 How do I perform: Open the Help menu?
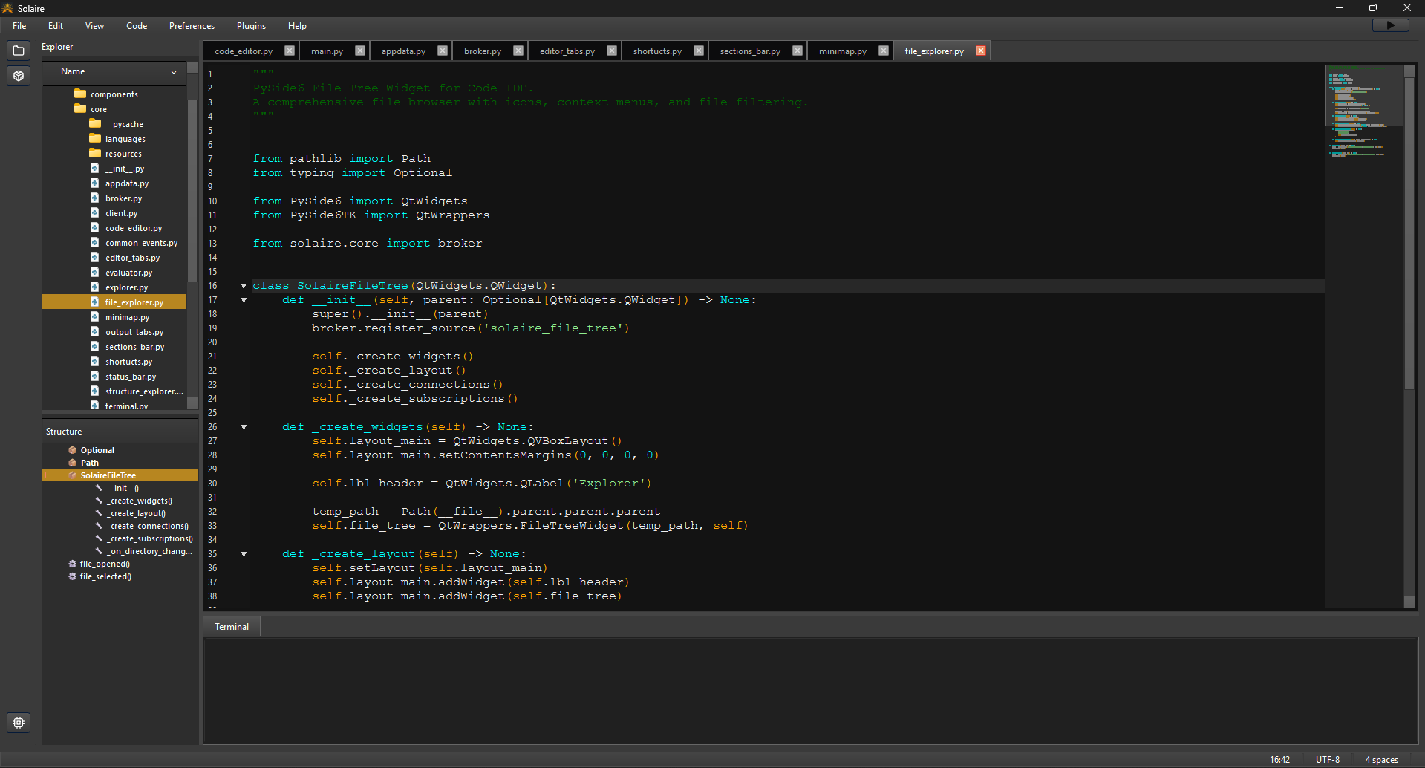coord(297,26)
